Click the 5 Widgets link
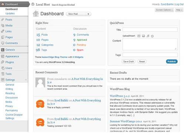The image size is (185, 135). tap(78, 57)
